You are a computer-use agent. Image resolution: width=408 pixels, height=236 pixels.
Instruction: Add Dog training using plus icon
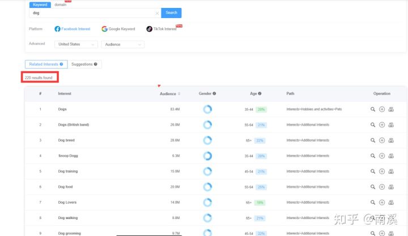click(382, 171)
